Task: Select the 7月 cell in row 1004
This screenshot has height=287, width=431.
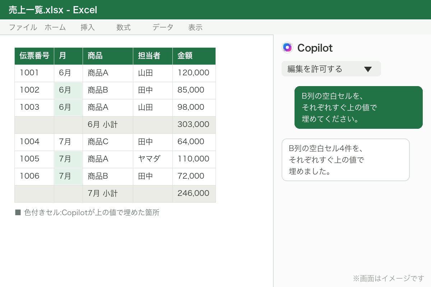Action: pyautogui.click(x=69, y=142)
